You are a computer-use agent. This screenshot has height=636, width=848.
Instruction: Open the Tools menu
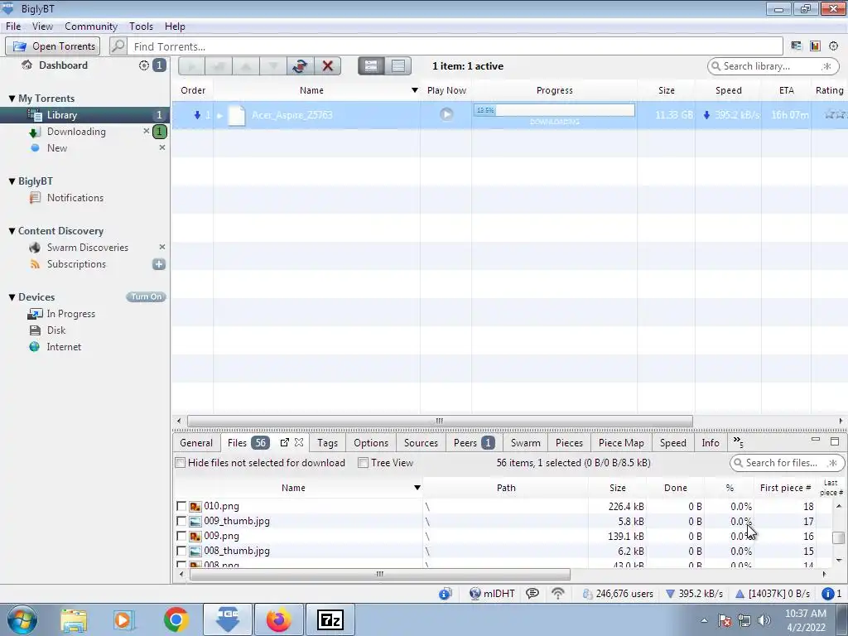(x=141, y=26)
